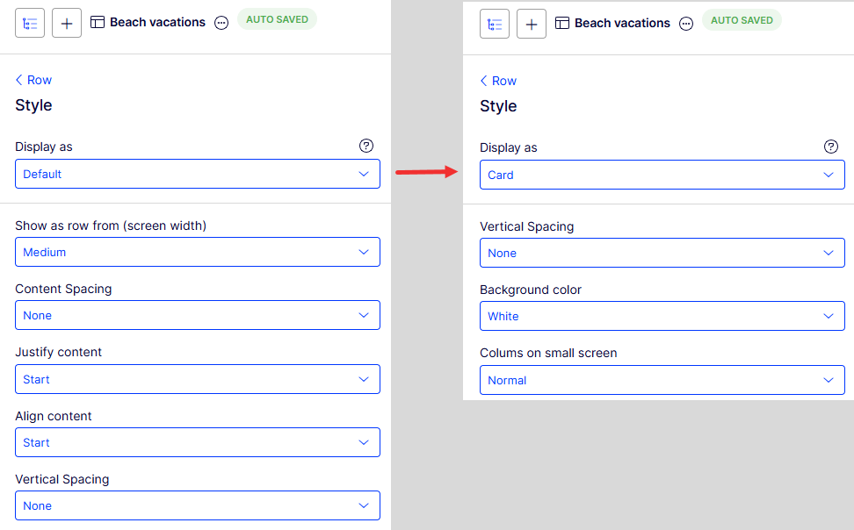Open the ellipsis options menu in right panel

(686, 24)
